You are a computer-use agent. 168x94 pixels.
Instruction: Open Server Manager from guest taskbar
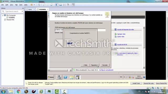[59, 77]
